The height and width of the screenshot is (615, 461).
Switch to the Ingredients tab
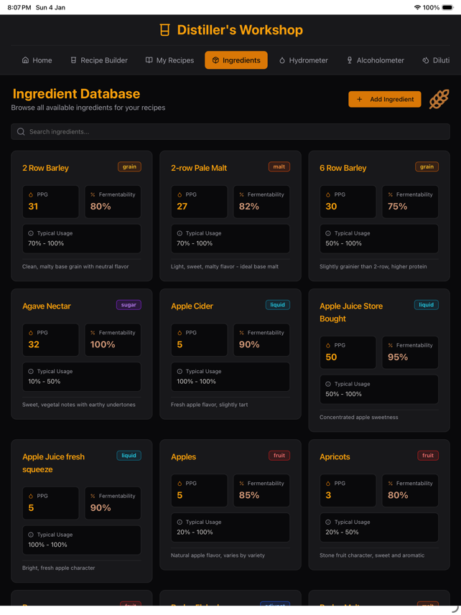[236, 60]
